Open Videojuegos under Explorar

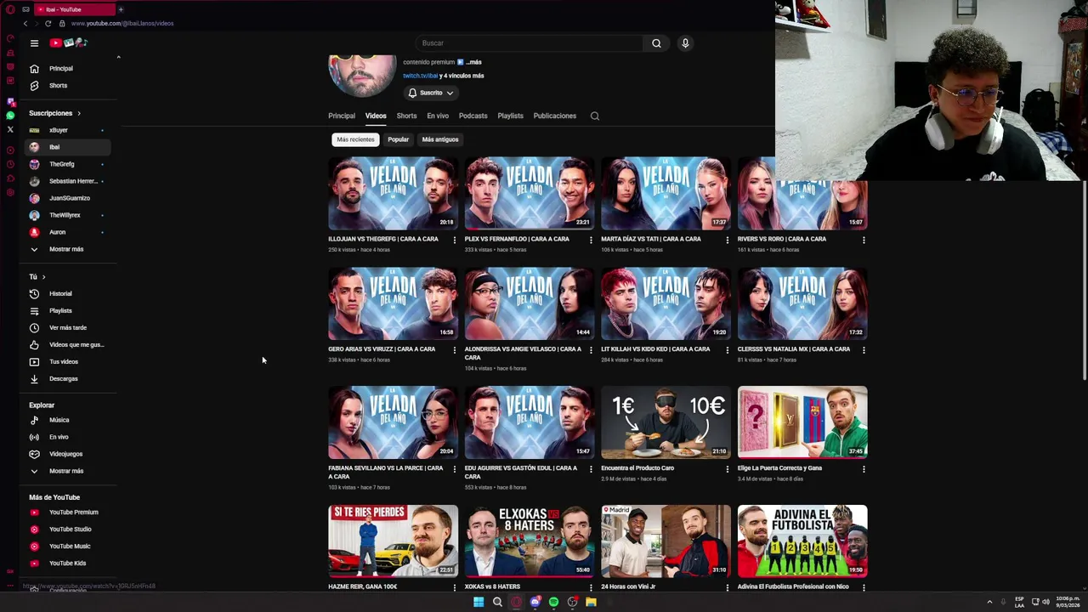[x=70, y=454]
